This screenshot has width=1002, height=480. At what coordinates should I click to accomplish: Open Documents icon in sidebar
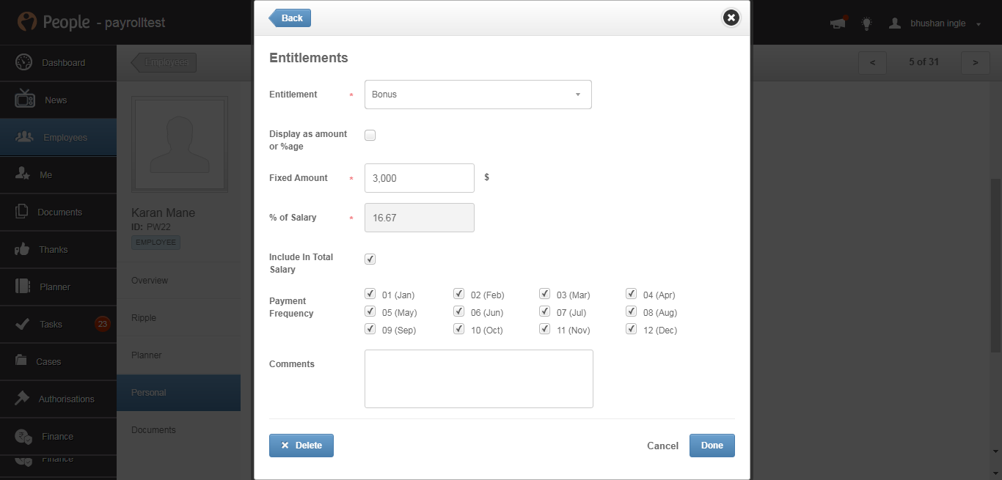point(22,212)
